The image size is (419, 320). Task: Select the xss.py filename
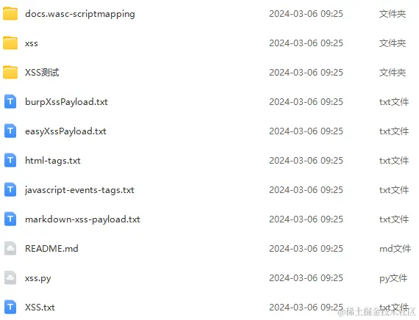point(38,278)
